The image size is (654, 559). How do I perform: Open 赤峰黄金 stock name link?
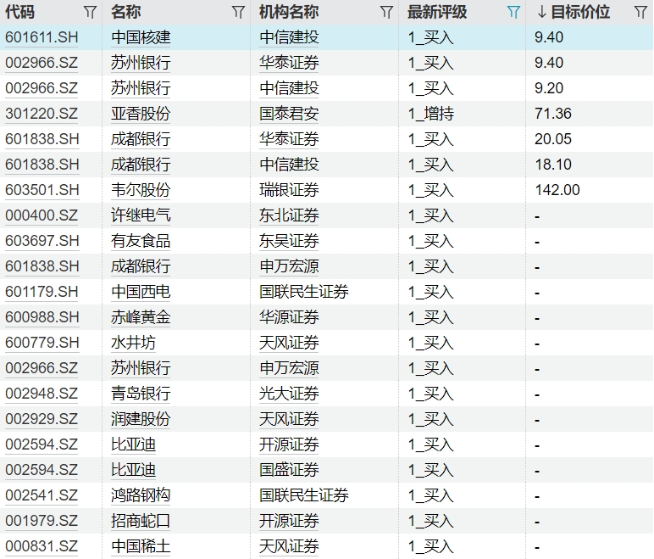(x=141, y=317)
